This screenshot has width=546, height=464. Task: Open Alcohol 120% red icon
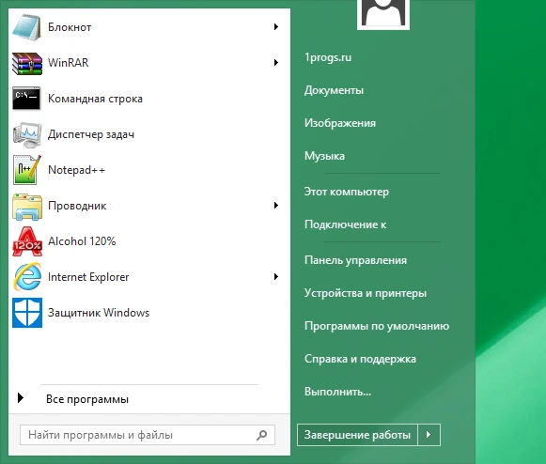point(27,241)
